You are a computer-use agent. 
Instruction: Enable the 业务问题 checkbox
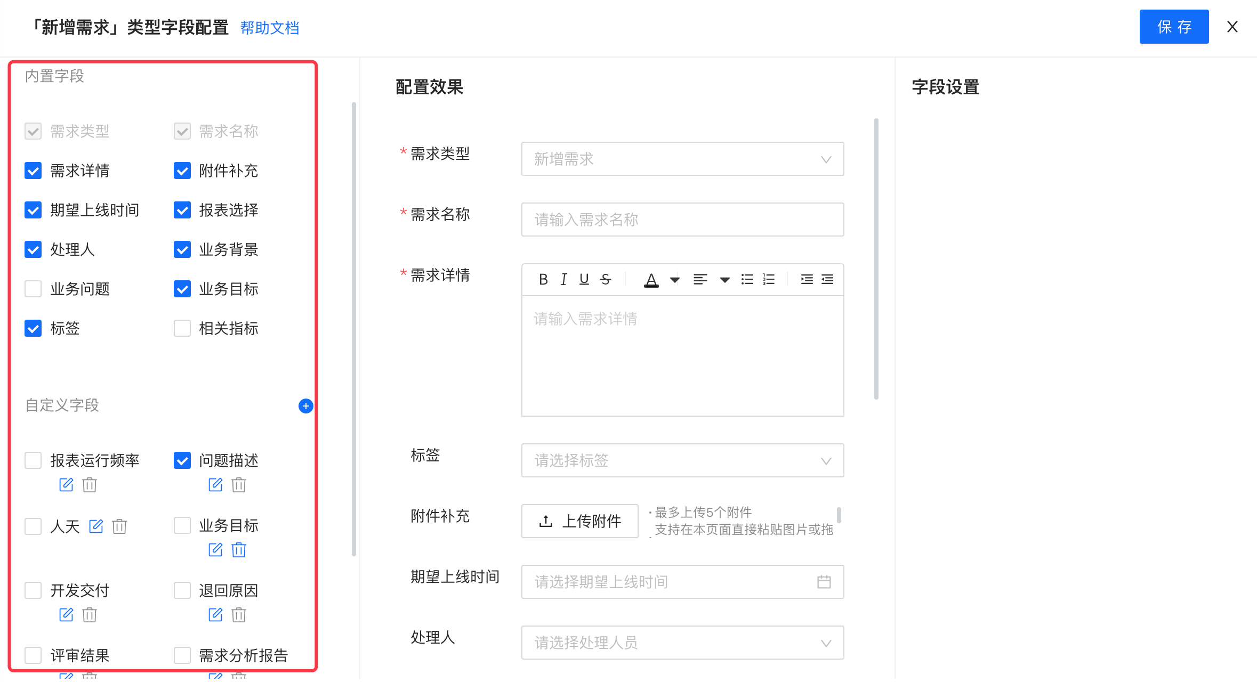33,289
